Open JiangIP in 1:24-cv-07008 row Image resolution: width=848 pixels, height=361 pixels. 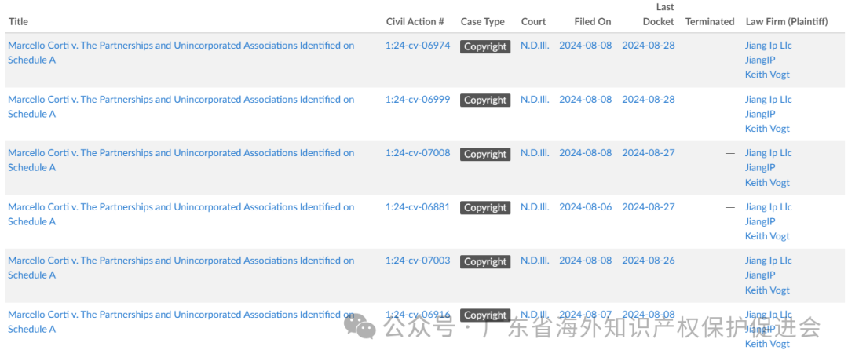760,167
